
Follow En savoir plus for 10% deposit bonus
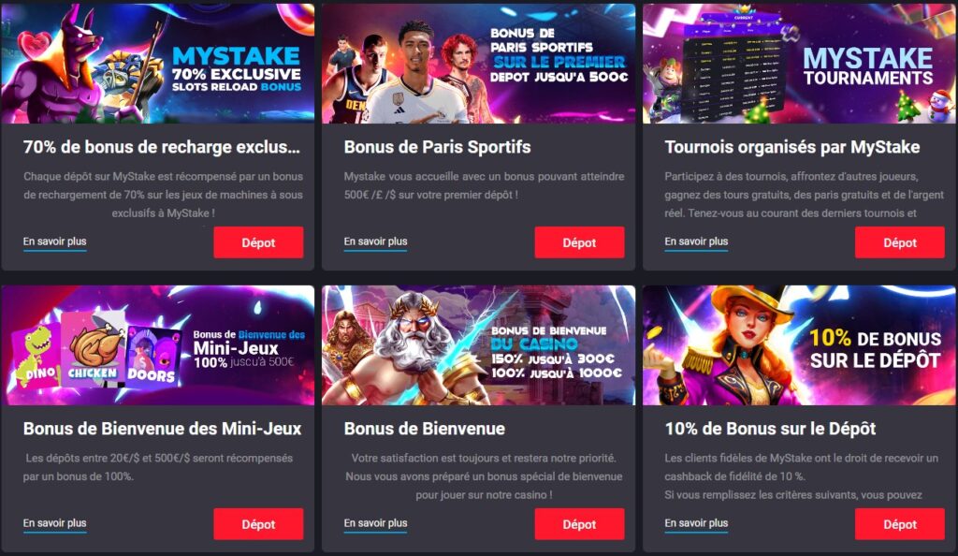point(696,523)
